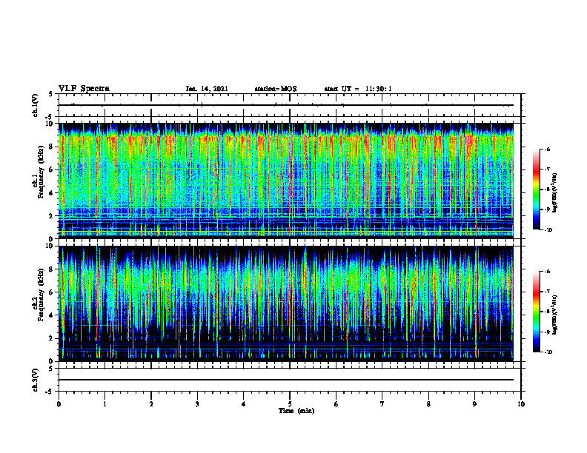The image size is (587, 453).
Task: Click the "-10" tick on ch.2 color bar
Action: pyautogui.click(x=548, y=352)
